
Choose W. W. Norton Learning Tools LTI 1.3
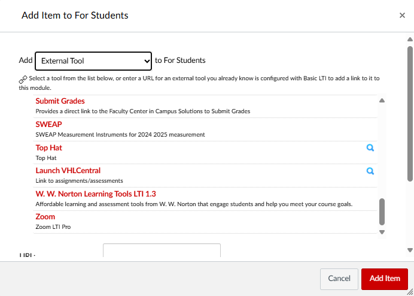tap(95, 194)
